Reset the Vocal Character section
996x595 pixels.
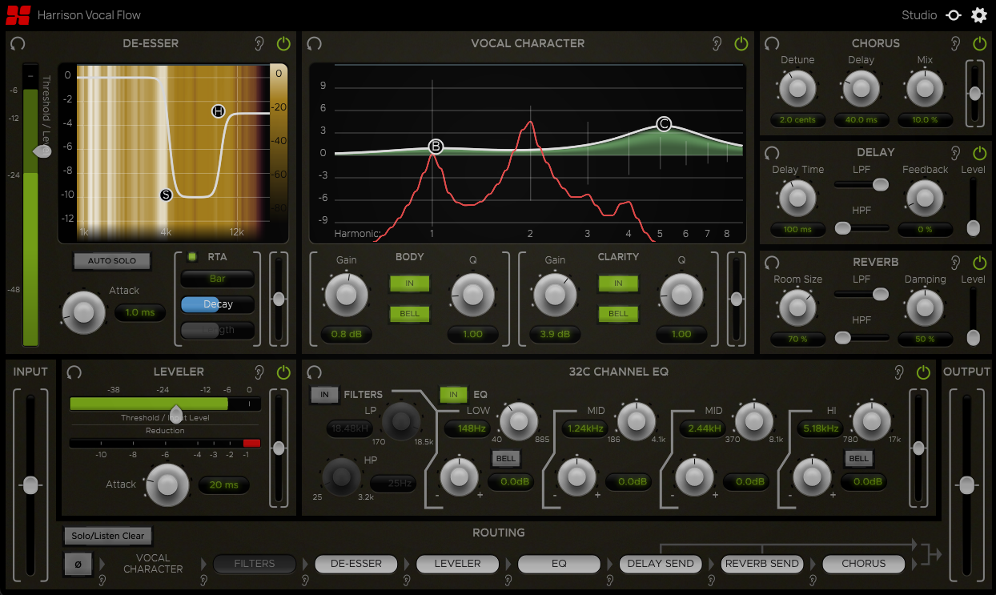315,44
